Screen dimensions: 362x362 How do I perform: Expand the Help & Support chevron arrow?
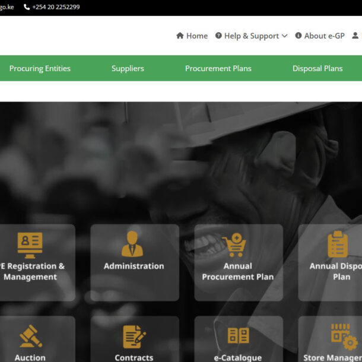[285, 36]
